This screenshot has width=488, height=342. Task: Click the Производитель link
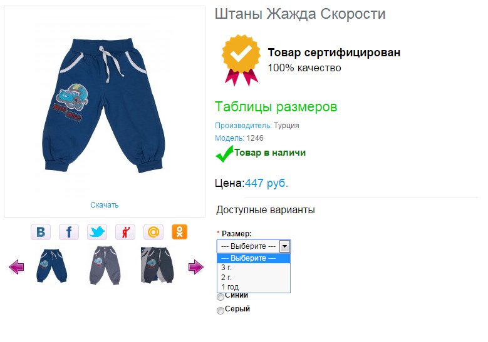pyautogui.click(x=243, y=126)
